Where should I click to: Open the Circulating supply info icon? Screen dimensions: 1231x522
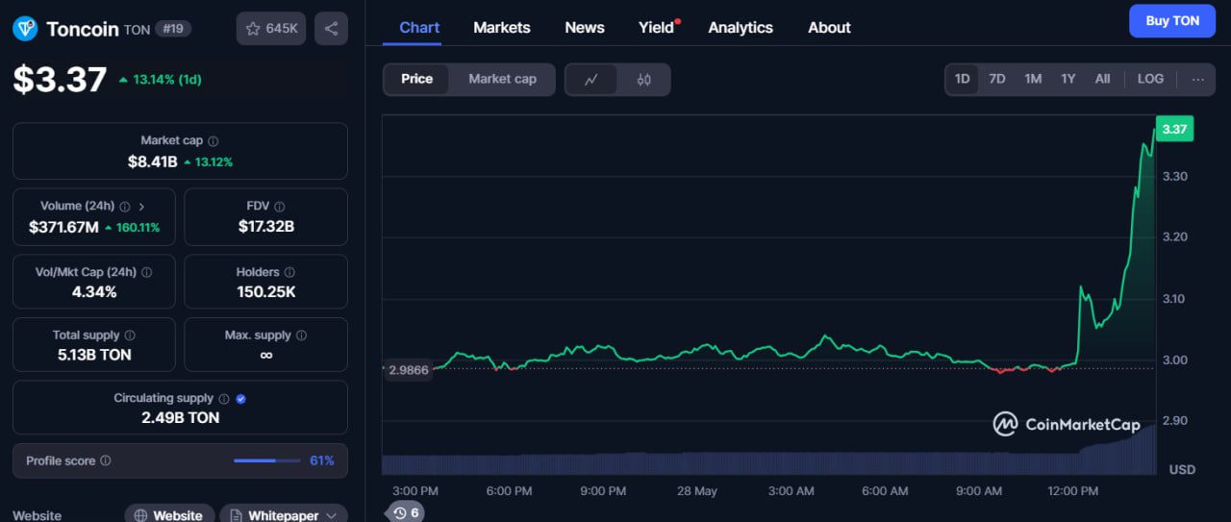pos(223,398)
